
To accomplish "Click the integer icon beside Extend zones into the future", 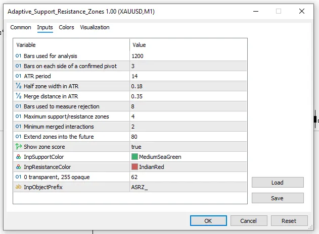I will pos(18,137).
